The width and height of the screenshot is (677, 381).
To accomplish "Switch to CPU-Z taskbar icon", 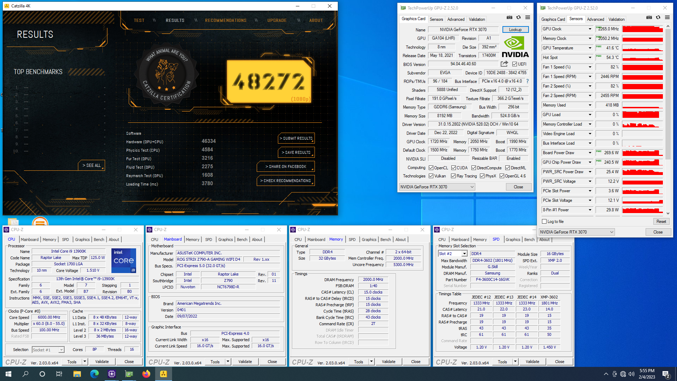I will 111,374.
